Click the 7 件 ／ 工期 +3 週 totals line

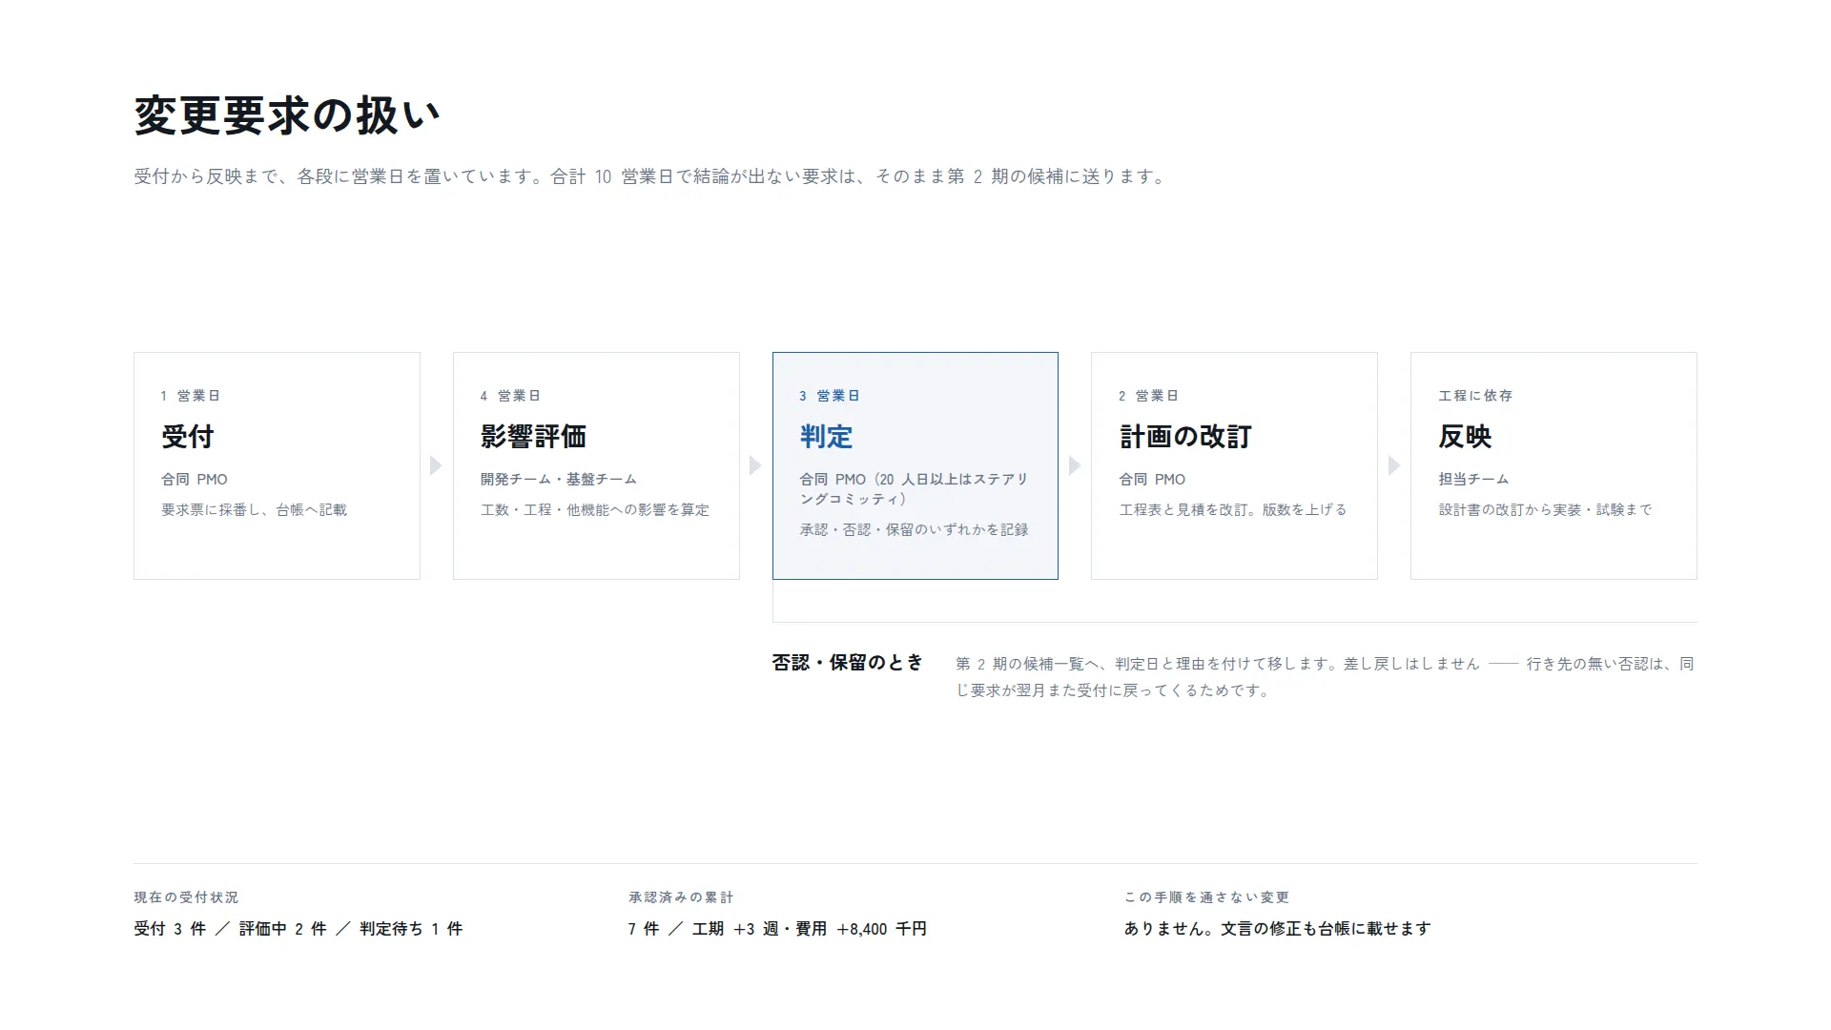click(x=777, y=929)
